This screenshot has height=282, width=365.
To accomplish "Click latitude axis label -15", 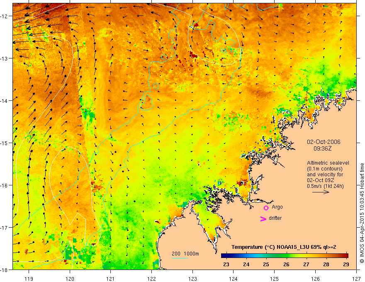I will tap(5, 143).
